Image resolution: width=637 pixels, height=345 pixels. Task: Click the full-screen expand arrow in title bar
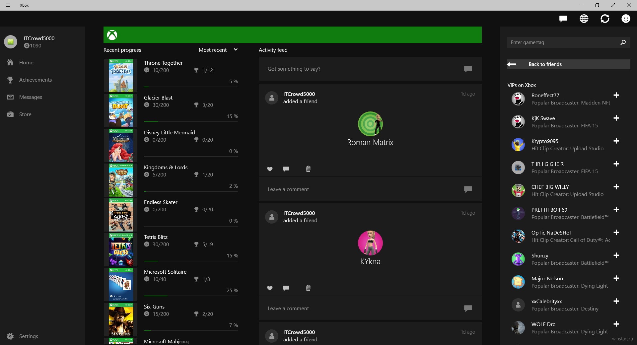(613, 5)
